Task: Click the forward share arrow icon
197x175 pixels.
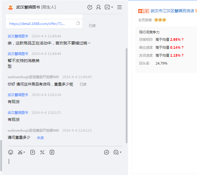Action: (107, 152)
